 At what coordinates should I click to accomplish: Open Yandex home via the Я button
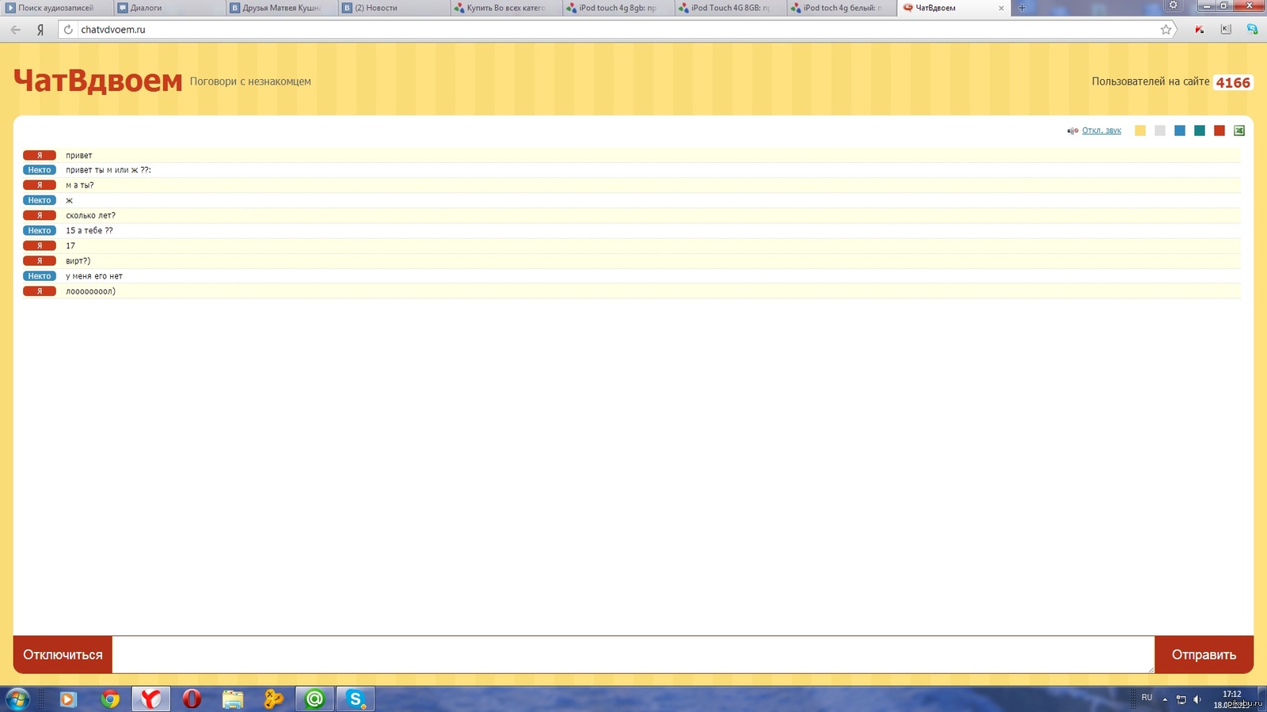[40, 29]
